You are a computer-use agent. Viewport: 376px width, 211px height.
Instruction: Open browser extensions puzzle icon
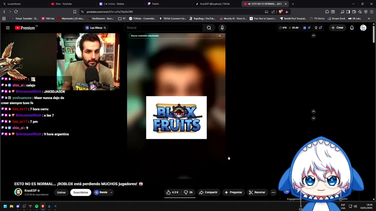click(327, 12)
